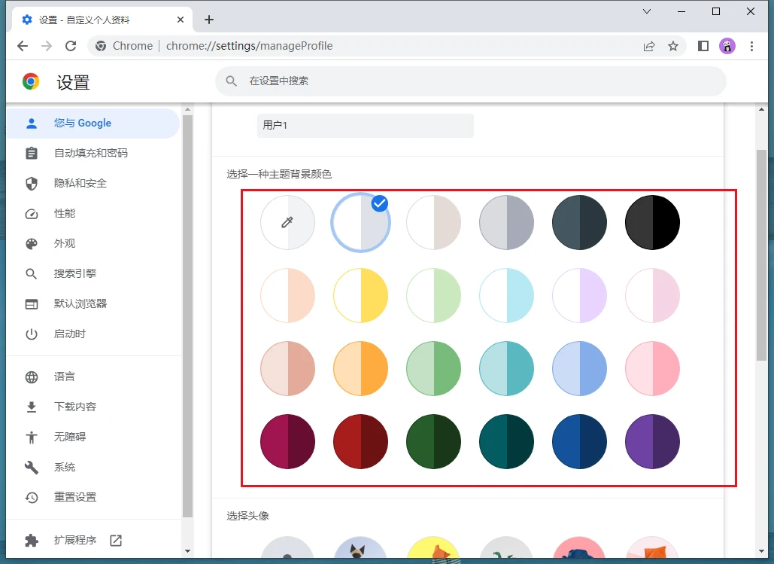The height and width of the screenshot is (564, 774).
Task: Open 系统 settings
Action: [93, 467]
